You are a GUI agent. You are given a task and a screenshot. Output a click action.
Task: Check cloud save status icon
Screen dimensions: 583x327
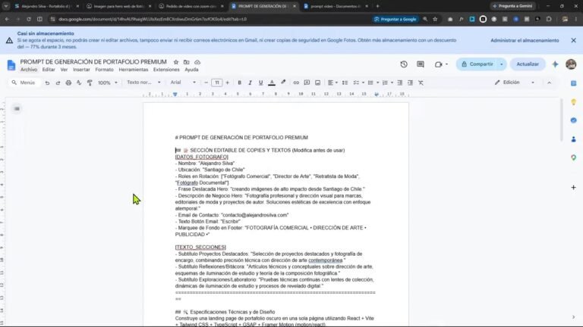[x=197, y=62]
